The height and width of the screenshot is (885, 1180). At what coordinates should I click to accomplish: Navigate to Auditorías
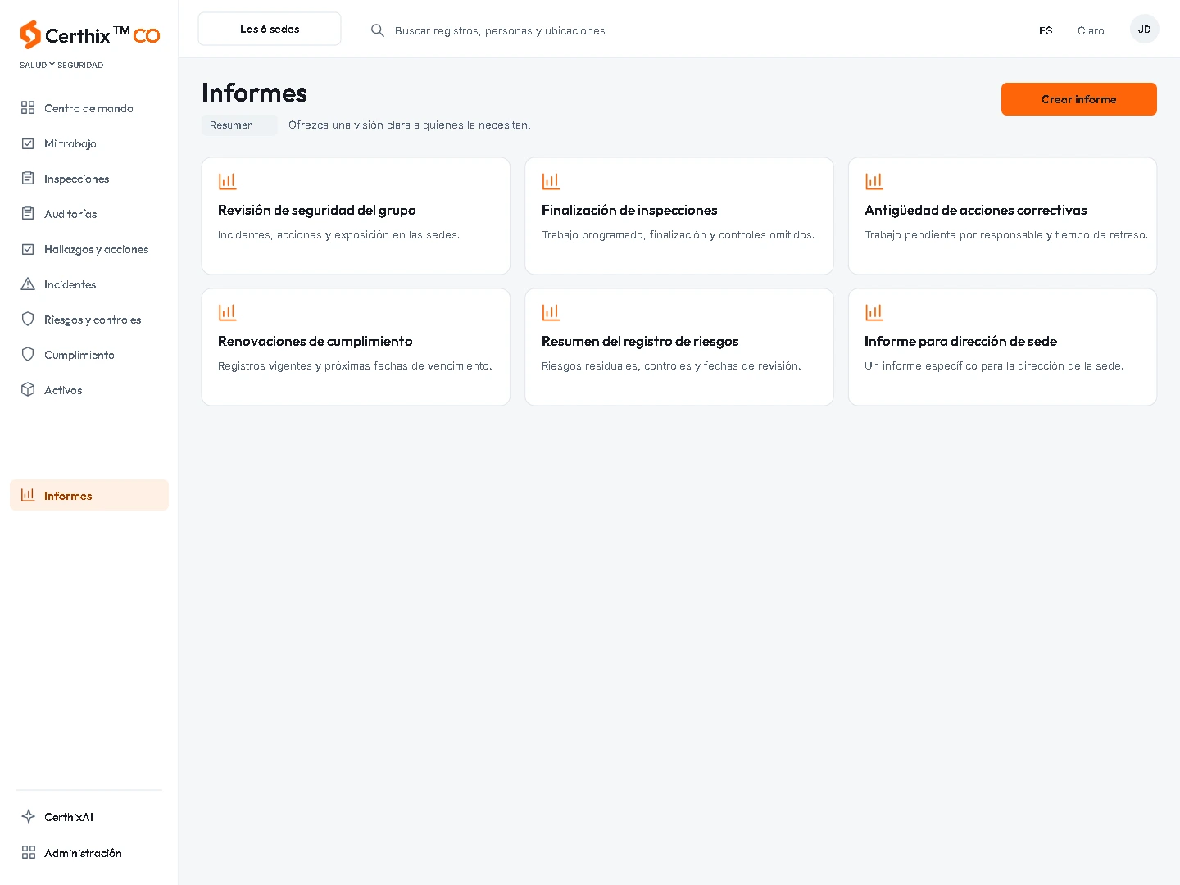(x=89, y=214)
